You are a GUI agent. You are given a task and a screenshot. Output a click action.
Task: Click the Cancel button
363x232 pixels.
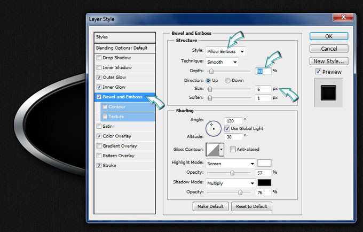tap(329, 49)
